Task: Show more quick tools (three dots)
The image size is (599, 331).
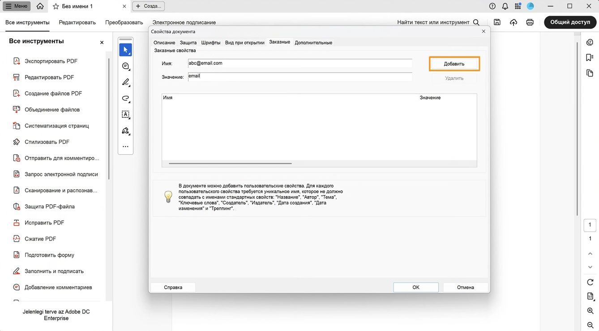Action: click(x=125, y=146)
